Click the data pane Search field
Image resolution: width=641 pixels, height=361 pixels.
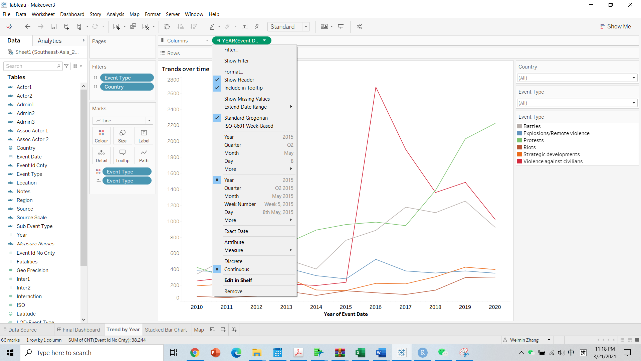click(x=31, y=66)
